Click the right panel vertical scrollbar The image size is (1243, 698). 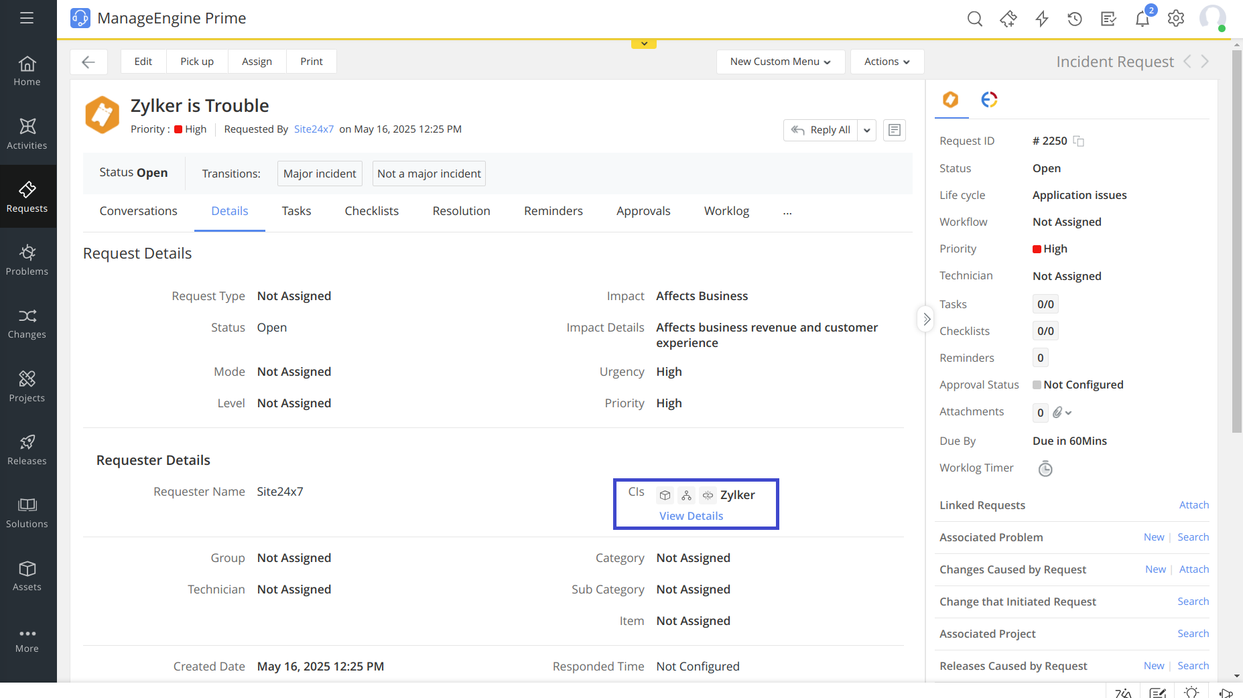click(x=1236, y=241)
